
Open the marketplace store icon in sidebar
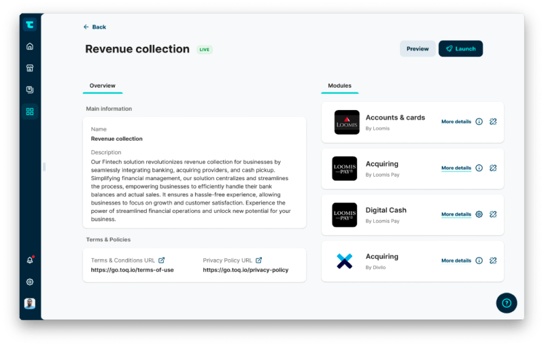[29, 68]
